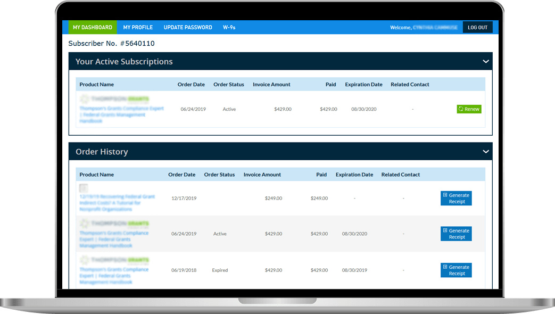Switch to the W-9s tab
Viewport: 555px width, 314px height.
(229, 27)
